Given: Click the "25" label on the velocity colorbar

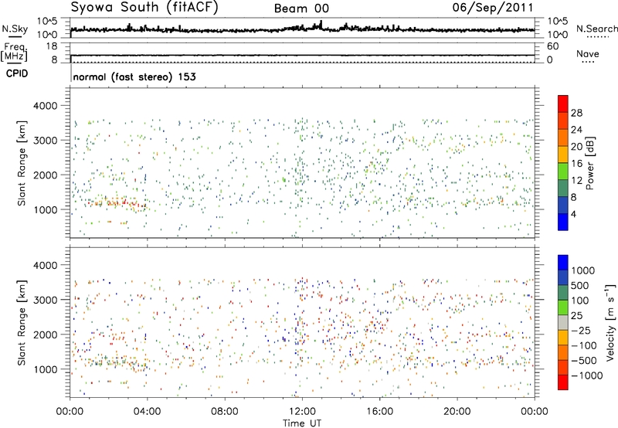Looking at the screenshot, I should tap(577, 316).
